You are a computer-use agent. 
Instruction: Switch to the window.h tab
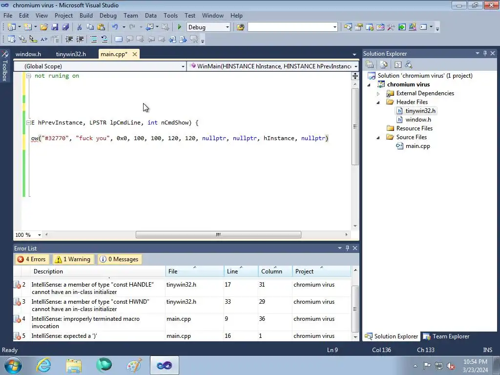pyautogui.click(x=28, y=54)
